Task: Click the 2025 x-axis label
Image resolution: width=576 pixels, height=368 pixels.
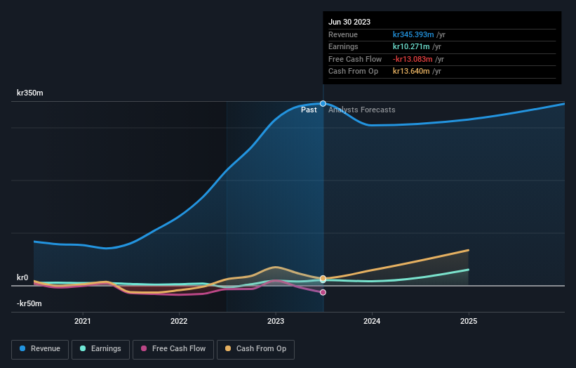Action: click(469, 321)
